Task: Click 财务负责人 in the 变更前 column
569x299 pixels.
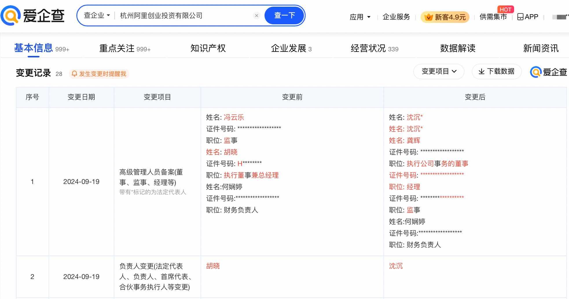Action: point(241,210)
